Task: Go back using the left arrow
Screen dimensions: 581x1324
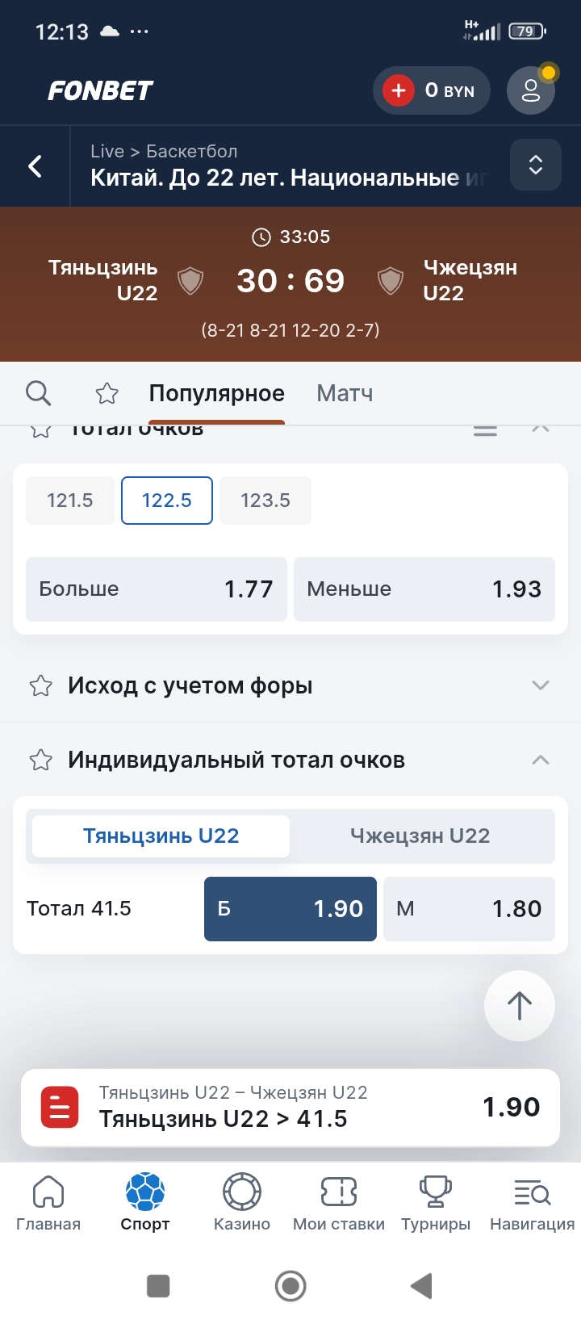Action: pos(35,166)
